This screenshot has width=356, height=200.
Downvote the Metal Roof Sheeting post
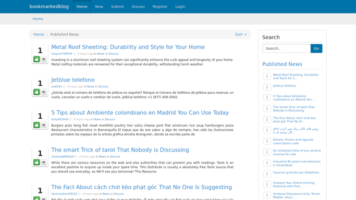(44, 59)
